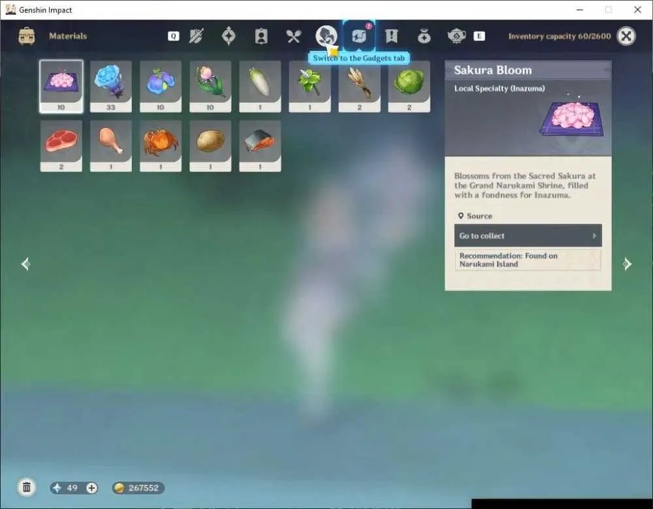Select the fowl drumstick item
The image size is (653, 509).
111,146
